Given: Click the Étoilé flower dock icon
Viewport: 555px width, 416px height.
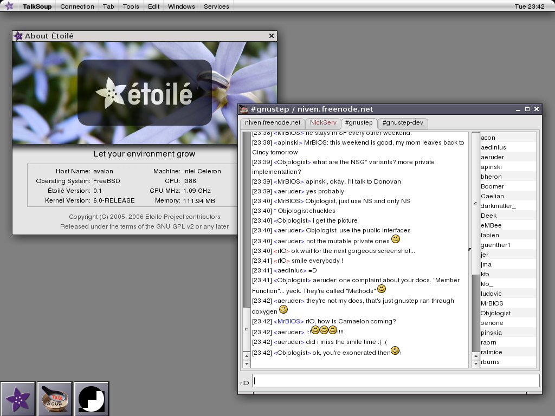Looking at the screenshot, I should (18, 399).
